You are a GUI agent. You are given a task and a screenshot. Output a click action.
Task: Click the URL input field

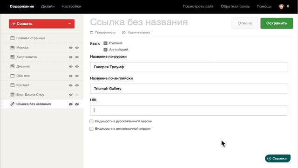click(x=189, y=111)
